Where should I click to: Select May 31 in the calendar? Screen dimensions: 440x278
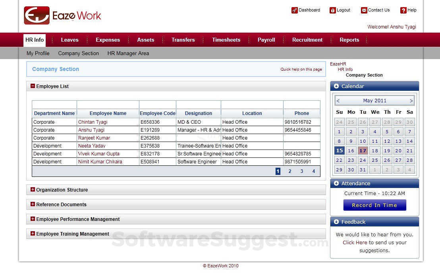pyautogui.click(x=363, y=170)
